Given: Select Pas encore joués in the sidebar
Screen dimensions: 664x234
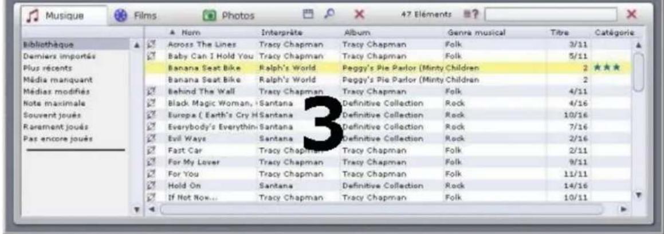Looking at the screenshot, I should (58, 139).
